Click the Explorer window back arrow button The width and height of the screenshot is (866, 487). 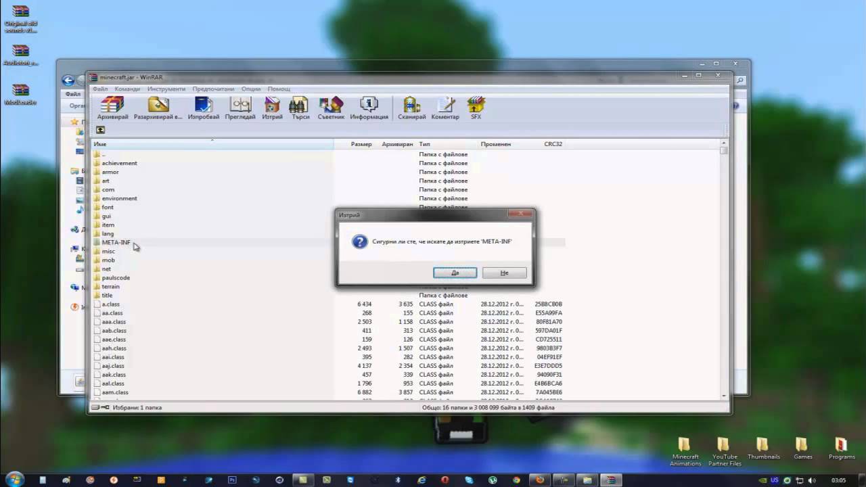[x=68, y=80]
